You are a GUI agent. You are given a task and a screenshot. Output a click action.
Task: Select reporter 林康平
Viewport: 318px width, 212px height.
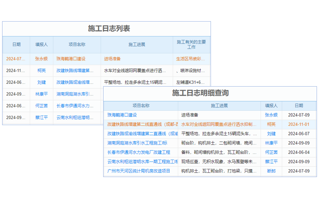coord(271,143)
